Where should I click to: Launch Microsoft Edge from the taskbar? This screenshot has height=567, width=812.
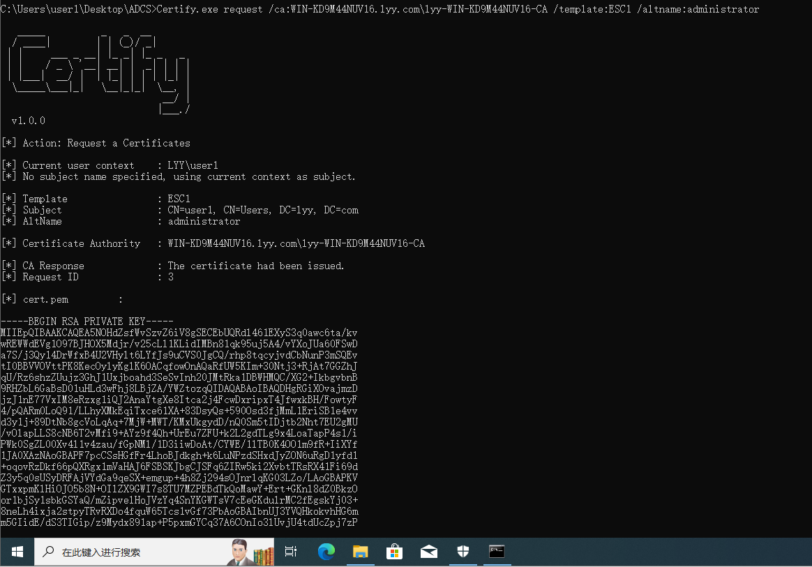click(326, 552)
